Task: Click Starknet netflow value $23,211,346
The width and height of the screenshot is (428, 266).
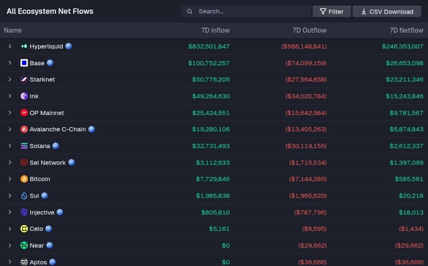Action: click(x=405, y=79)
